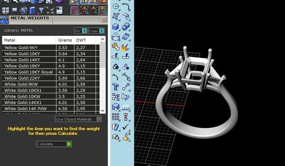Select the Mesh primitives tool
Screen dimensions: 285x166
[x=116, y=137]
